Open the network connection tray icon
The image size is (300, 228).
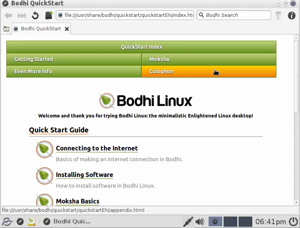pyautogui.click(x=188, y=222)
